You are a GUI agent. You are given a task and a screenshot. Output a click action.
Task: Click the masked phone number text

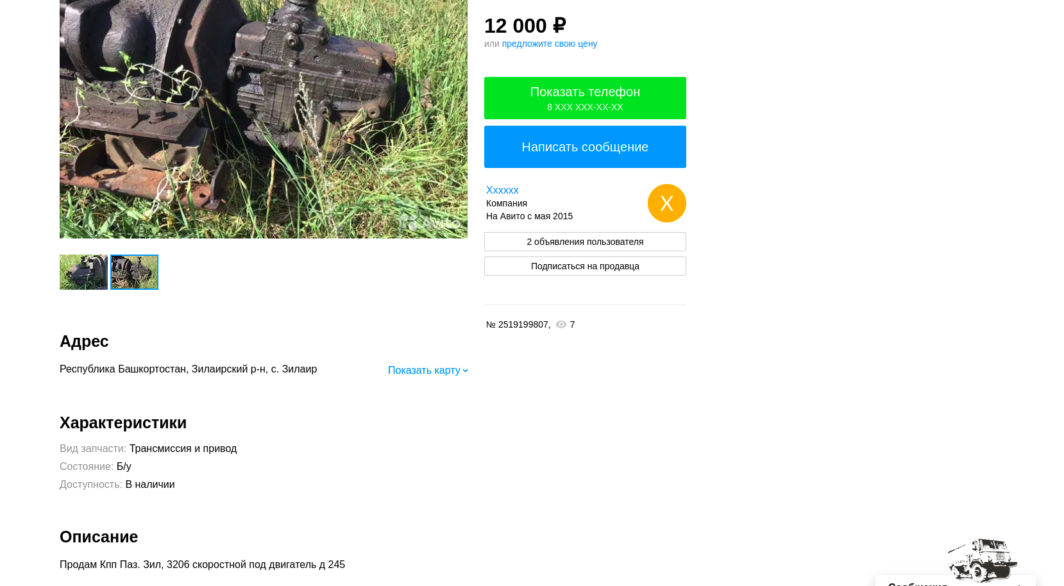585,107
